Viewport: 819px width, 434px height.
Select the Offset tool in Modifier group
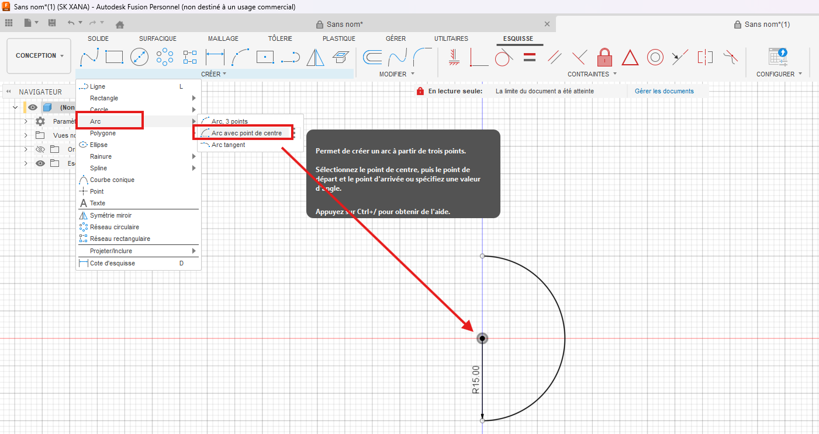pos(372,57)
